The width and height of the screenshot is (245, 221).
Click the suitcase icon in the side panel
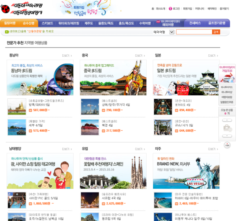pyautogui.click(x=228, y=128)
